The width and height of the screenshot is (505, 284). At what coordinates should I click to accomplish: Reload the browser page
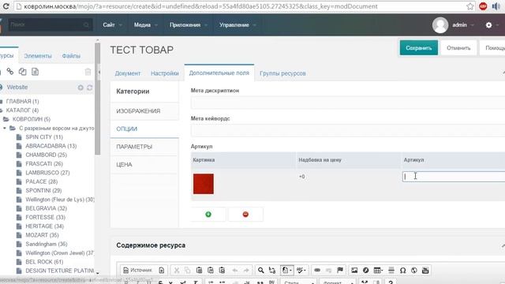click(x=6, y=6)
